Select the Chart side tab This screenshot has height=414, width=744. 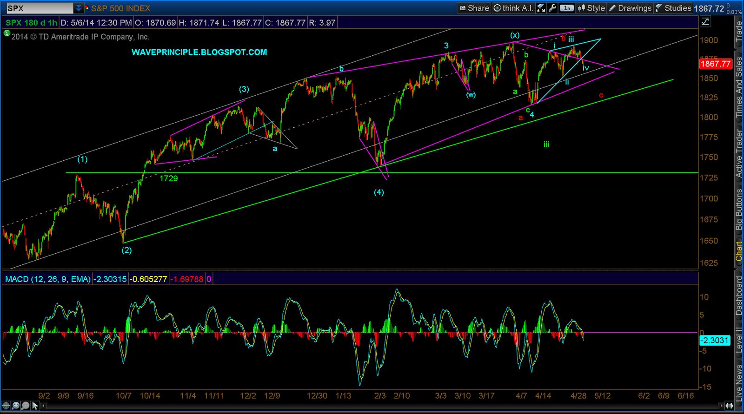click(738, 251)
